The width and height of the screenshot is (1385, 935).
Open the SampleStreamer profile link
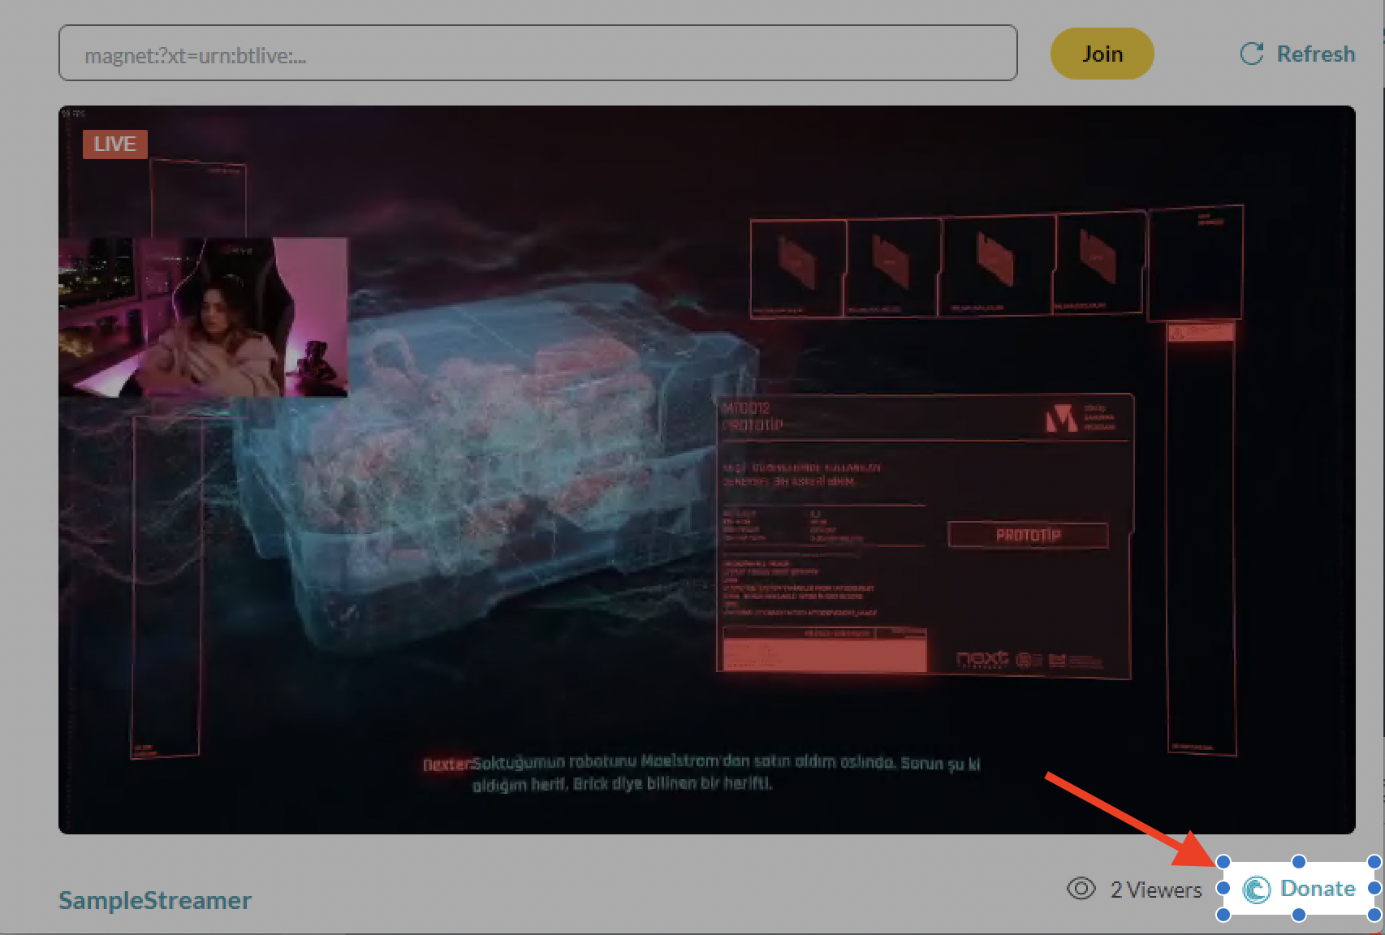click(x=155, y=900)
